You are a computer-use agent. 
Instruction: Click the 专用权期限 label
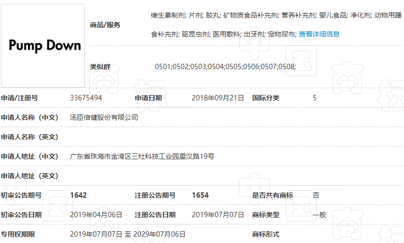pos(18,235)
